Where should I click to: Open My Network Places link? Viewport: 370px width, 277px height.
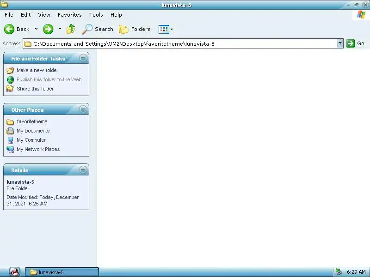pos(38,149)
